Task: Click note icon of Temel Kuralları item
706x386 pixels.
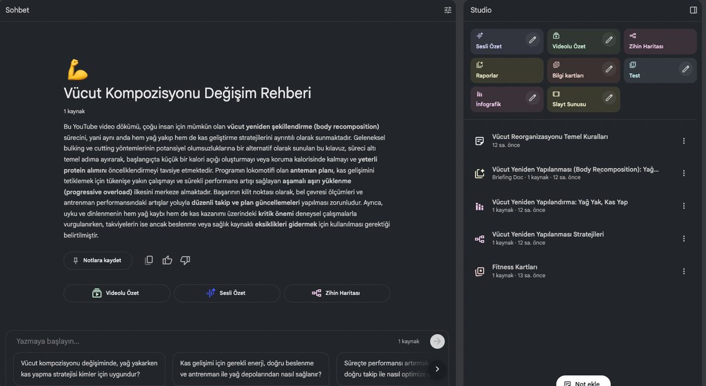Action: click(479, 141)
